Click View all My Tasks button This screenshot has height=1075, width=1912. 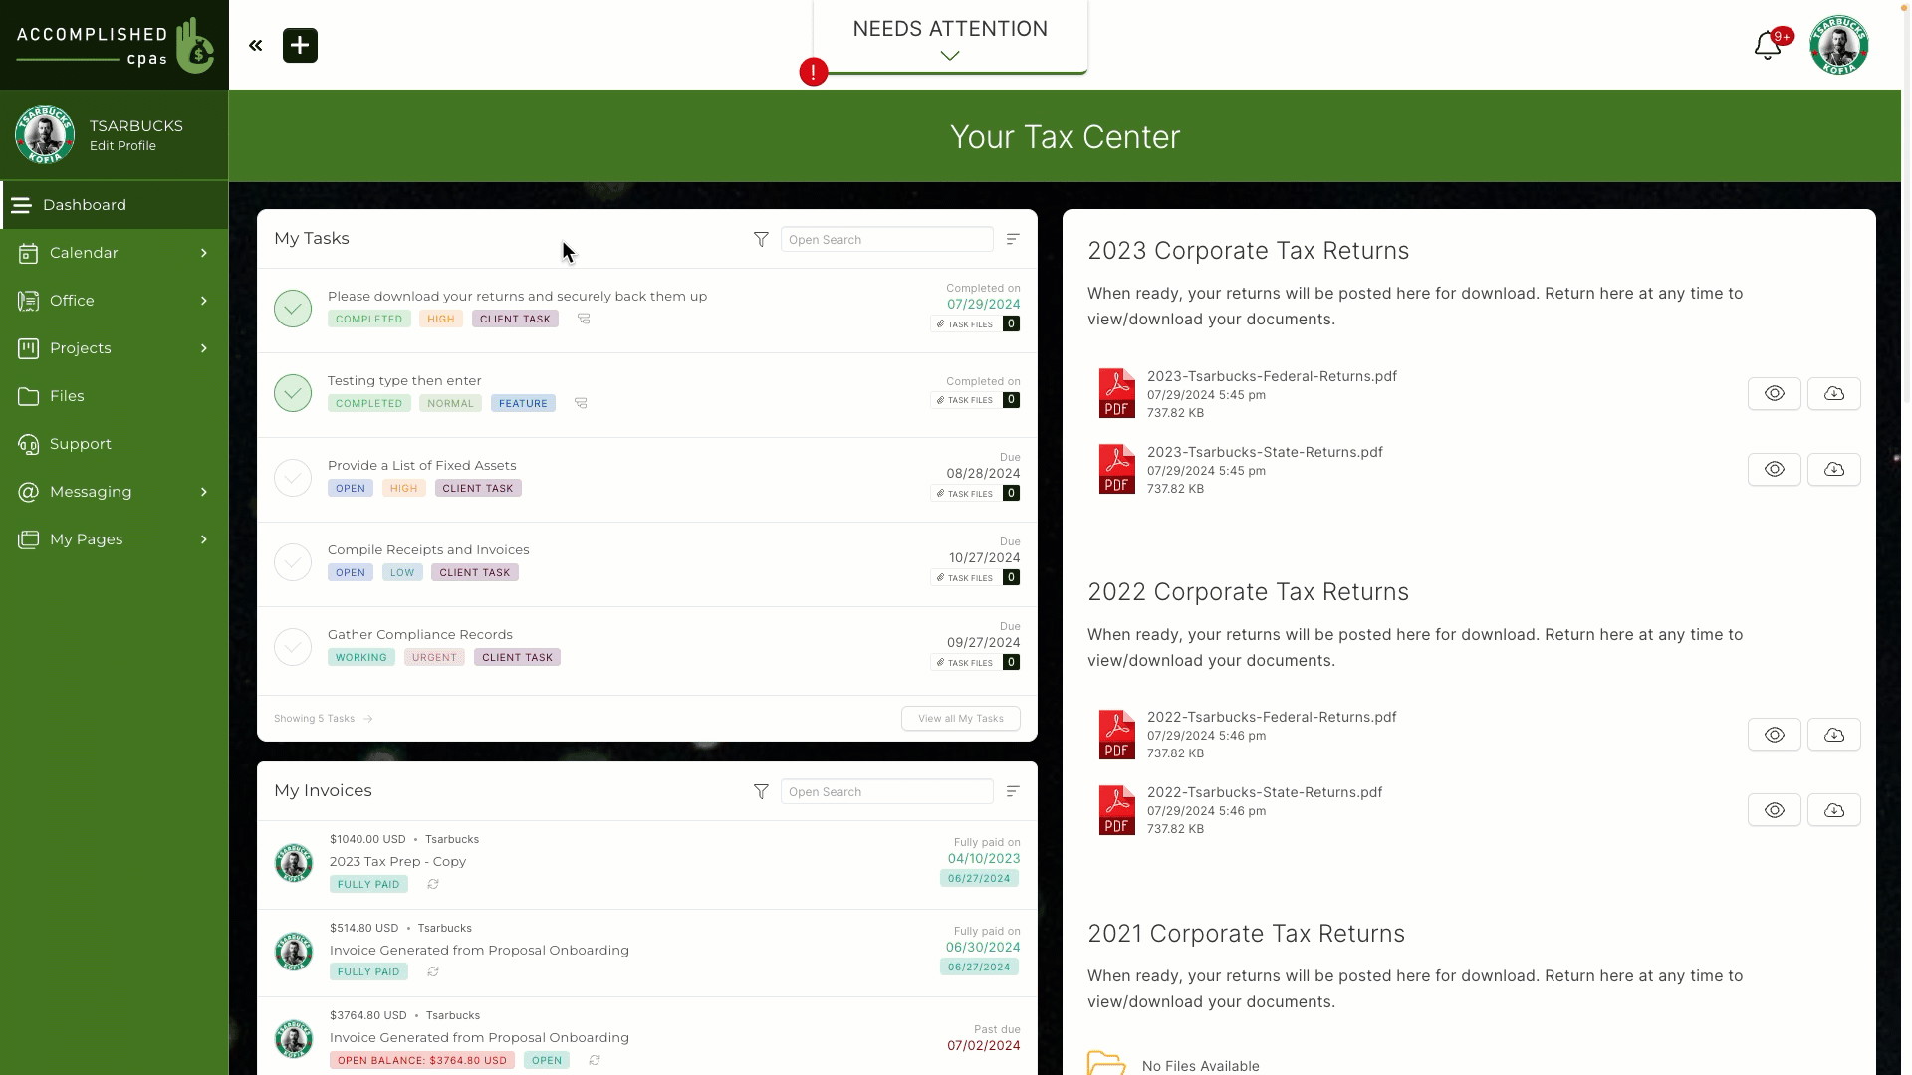tap(961, 718)
